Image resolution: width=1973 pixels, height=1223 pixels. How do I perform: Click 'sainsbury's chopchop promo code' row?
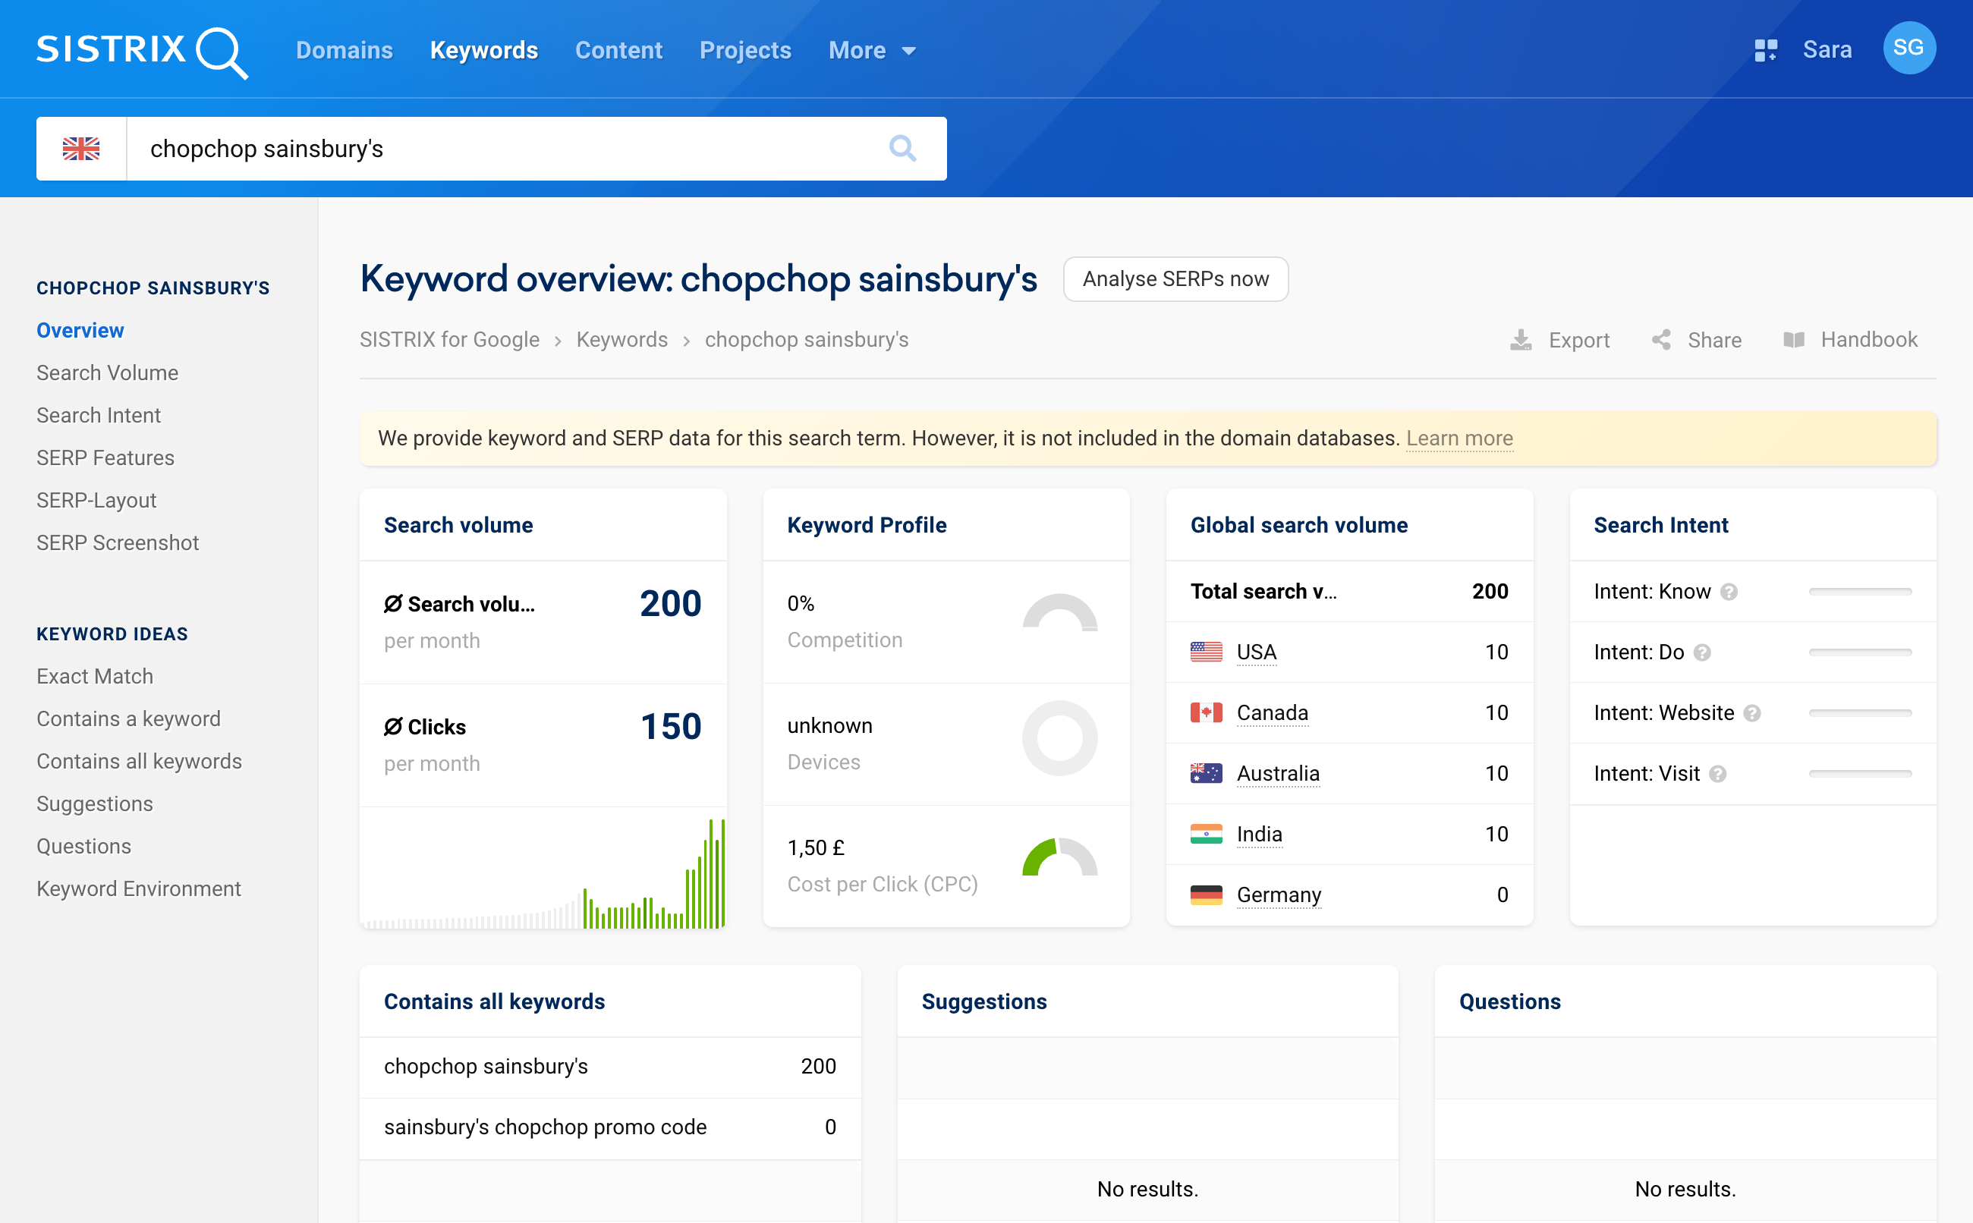(x=610, y=1127)
